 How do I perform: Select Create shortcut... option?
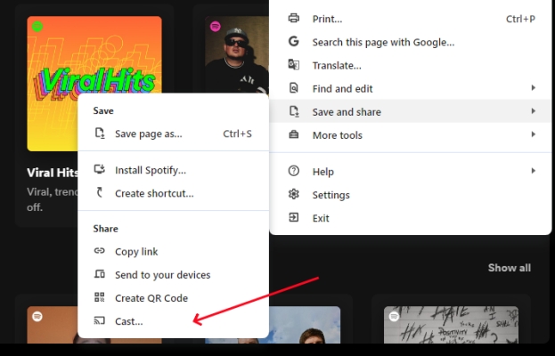(x=174, y=193)
